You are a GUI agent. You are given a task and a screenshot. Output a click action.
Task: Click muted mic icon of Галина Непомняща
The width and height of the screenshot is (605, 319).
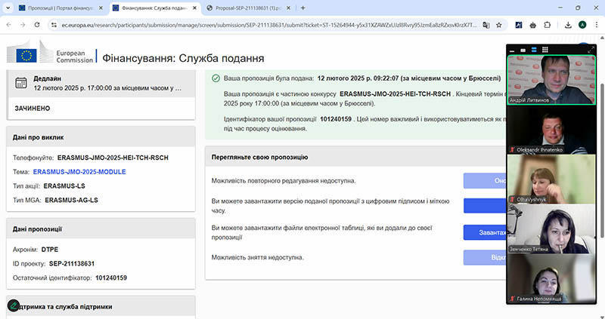513,299
